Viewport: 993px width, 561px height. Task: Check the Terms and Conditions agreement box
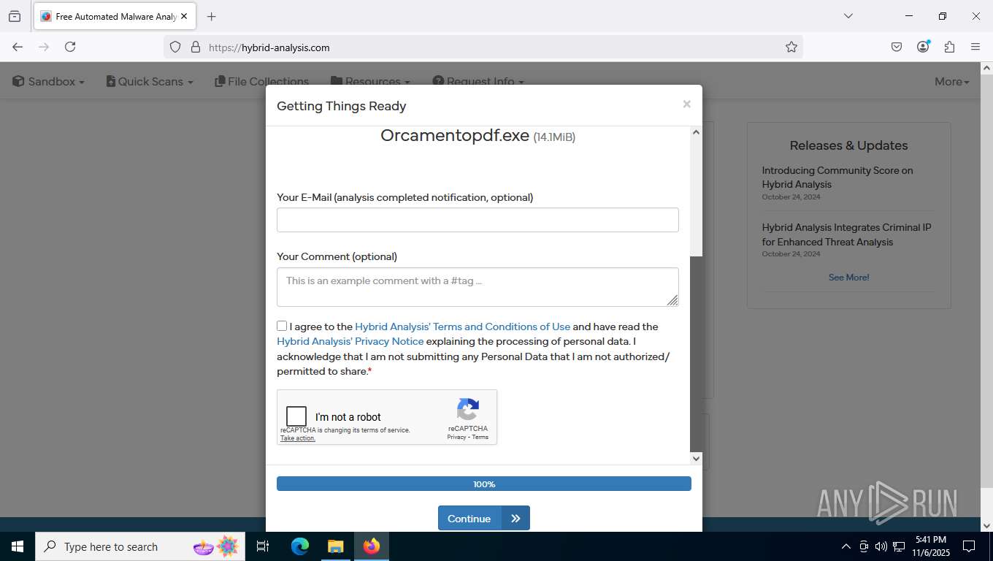coord(282,326)
